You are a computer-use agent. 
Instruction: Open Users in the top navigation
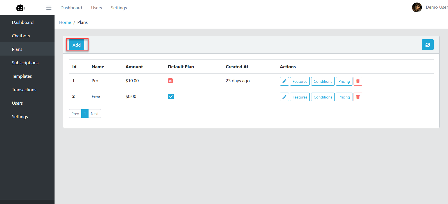click(96, 8)
